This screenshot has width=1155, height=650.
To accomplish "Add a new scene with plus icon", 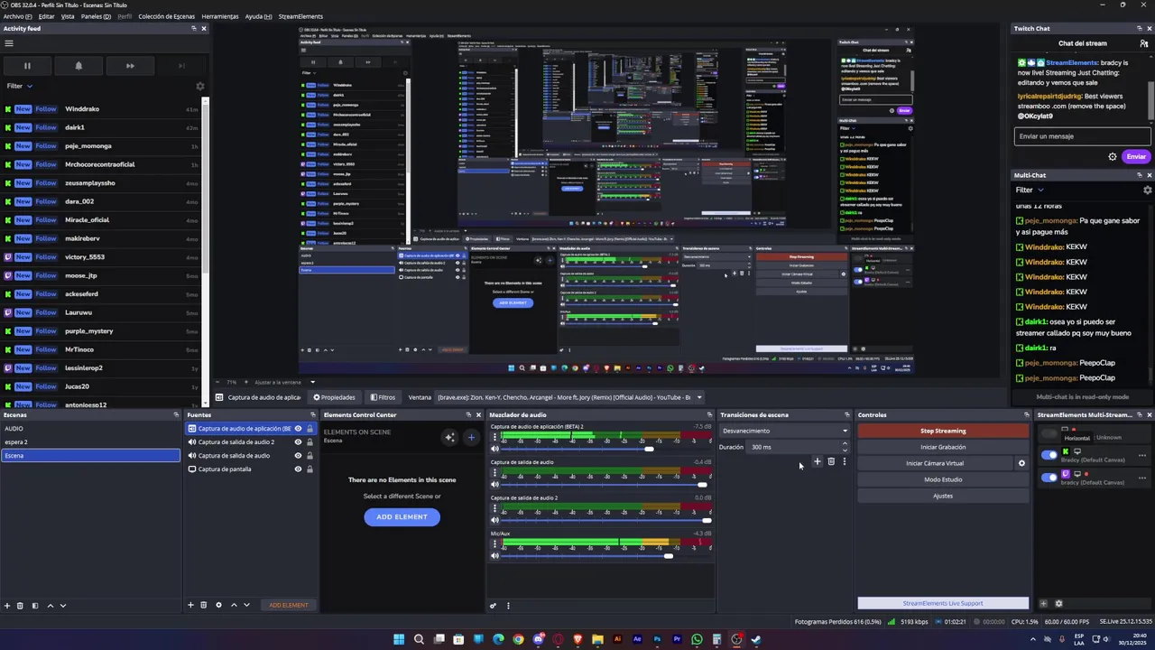I will (x=7, y=605).
